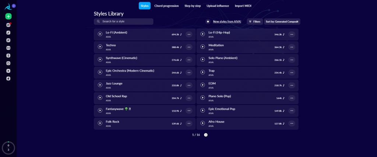Click the AIVA logo

(x=8, y=7)
